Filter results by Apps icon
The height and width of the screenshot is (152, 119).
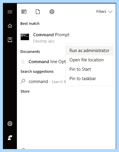tap(24, 12)
